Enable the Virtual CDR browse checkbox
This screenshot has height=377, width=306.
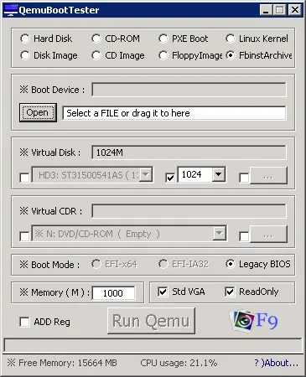(244, 236)
